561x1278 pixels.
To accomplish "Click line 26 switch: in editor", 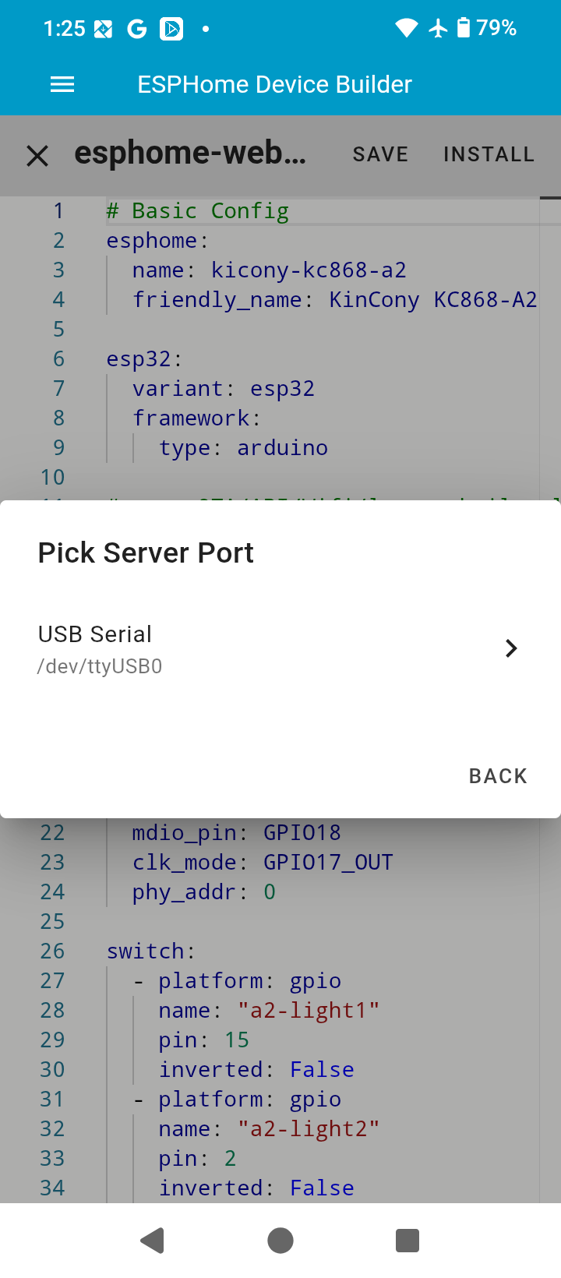I will click(151, 951).
